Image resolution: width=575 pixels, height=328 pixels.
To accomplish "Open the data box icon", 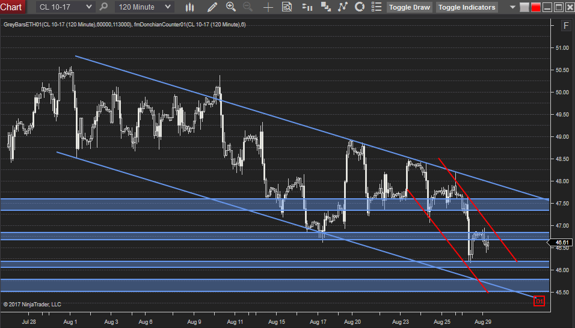I will click(x=287, y=7).
